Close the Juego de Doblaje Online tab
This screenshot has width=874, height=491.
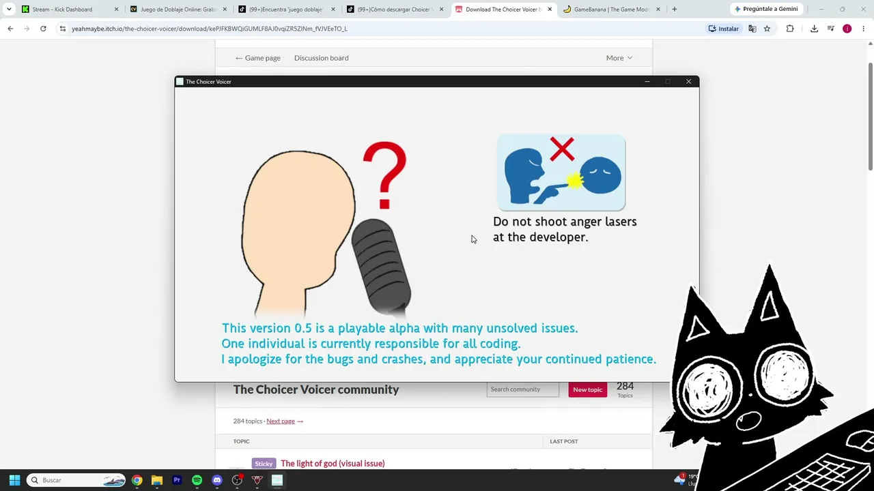pos(225,10)
